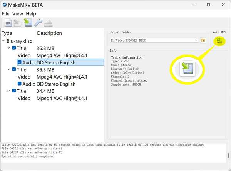Uncheck the 36.5 MB Title checkbox
The height and width of the screenshot is (171, 231).
[14, 69]
